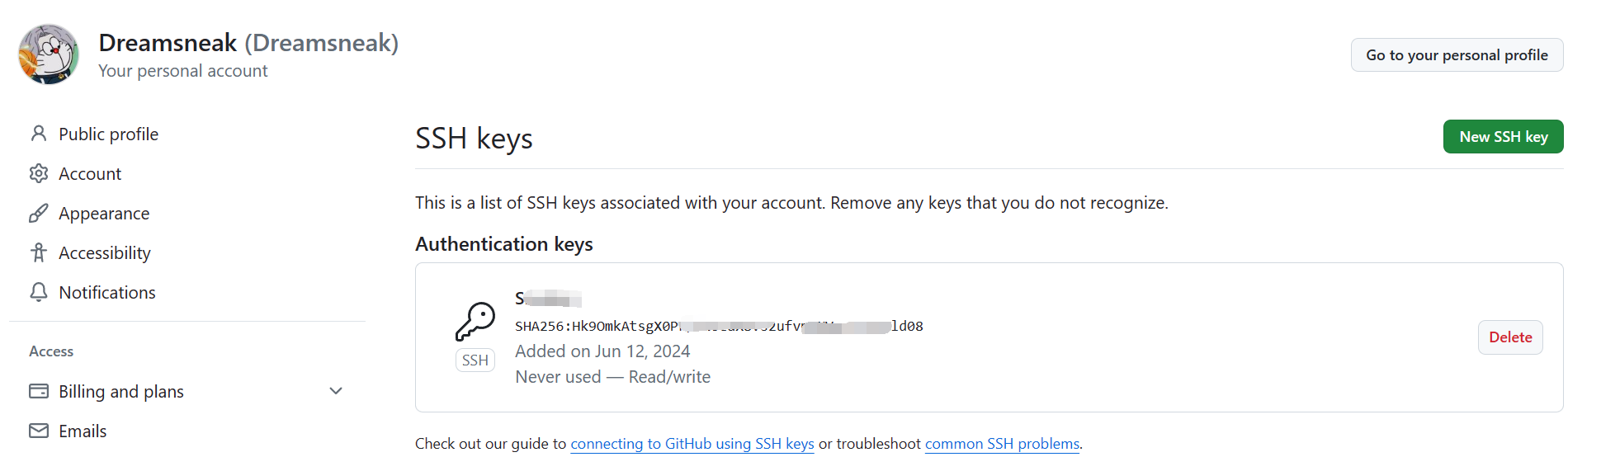Open the common SSH problems link
1601x457 pixels.
(x=1002, y=444)
